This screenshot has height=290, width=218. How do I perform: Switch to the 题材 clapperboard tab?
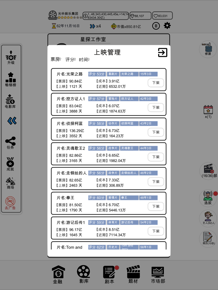133,274
